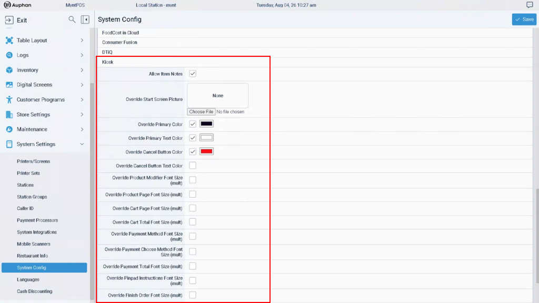Screen dimensions: 539x303
Task: Open Languages settings
Action: pos(28,280)
